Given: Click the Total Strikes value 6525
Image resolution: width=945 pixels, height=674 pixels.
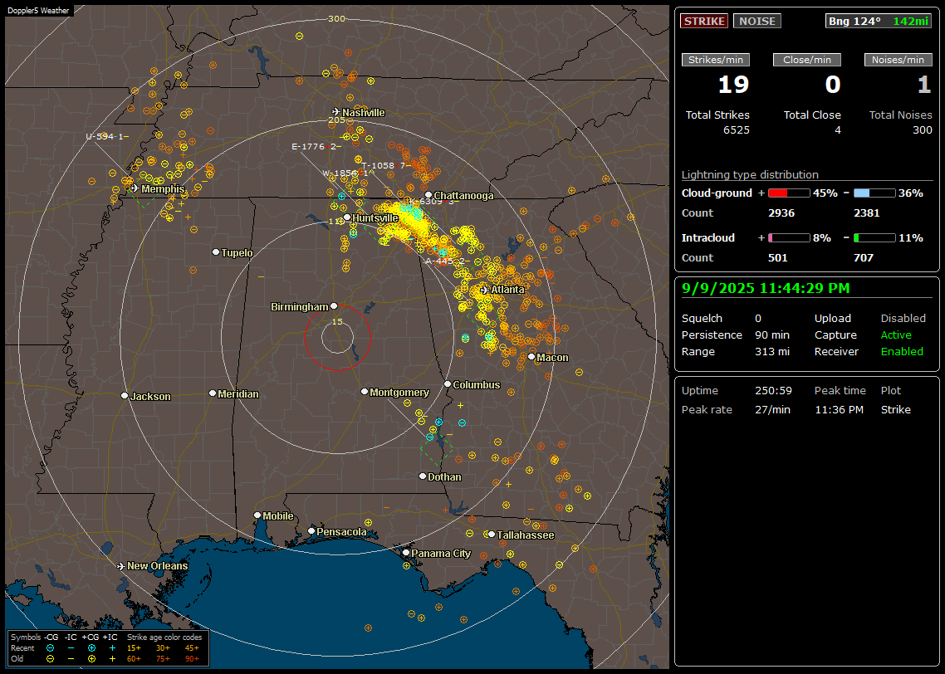Looking at the screenshot, I should point(737,130).
